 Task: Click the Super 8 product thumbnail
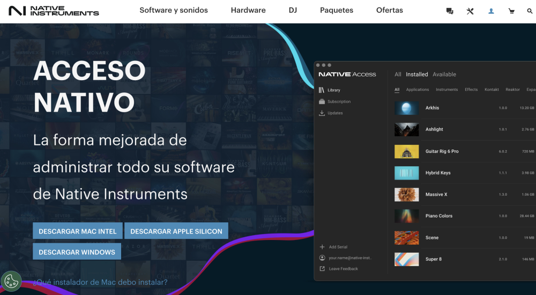pyautogui.click(x=406, y=259)
